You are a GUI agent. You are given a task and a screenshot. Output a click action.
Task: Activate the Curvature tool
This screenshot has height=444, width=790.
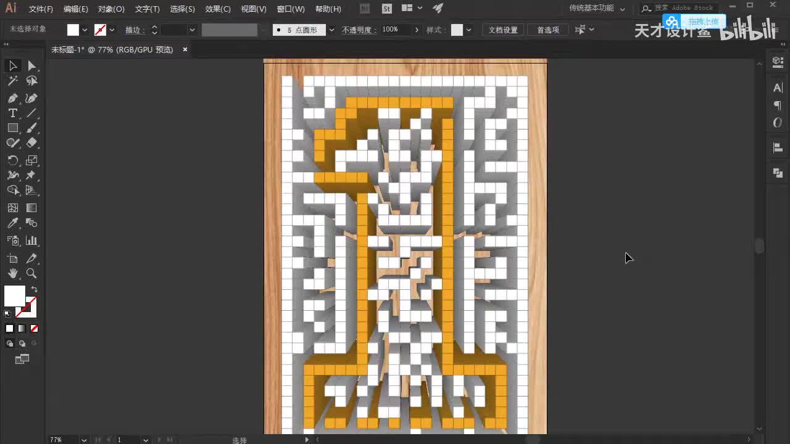(31, 98)
